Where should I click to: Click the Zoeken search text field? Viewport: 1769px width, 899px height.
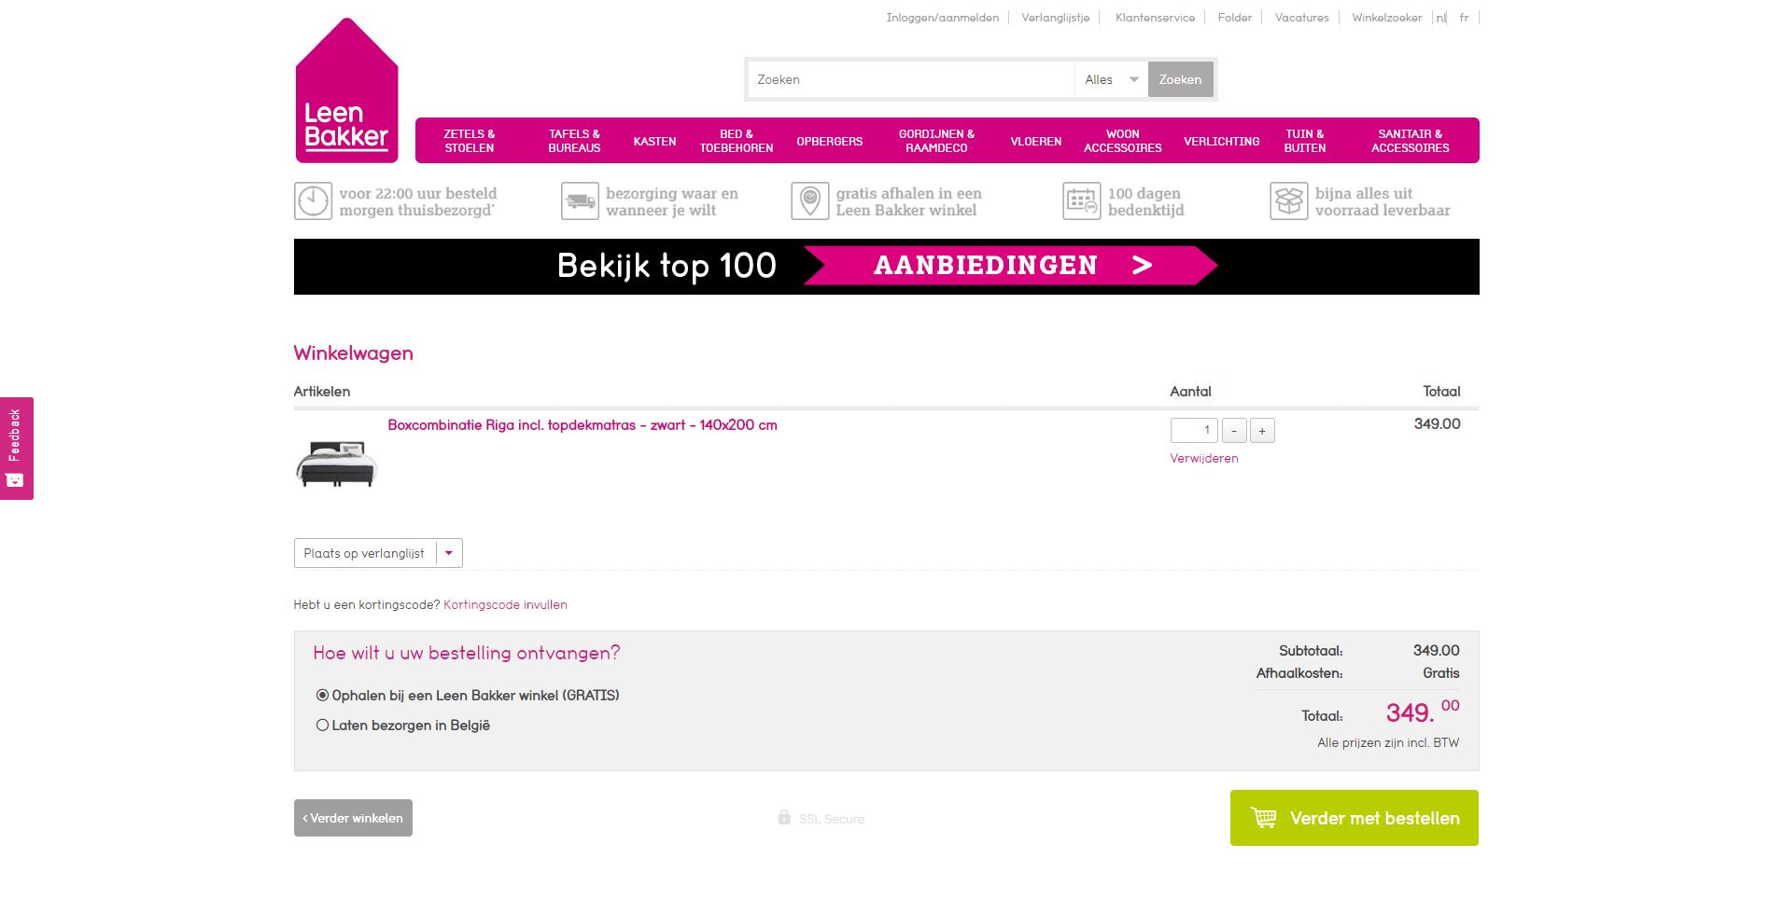click(x=911, y=79)
